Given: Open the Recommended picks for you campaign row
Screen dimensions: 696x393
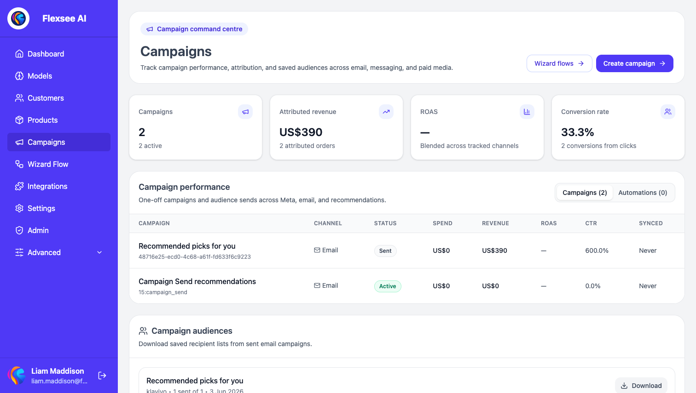Looking at the screenshot, I should tap(407, 251).
